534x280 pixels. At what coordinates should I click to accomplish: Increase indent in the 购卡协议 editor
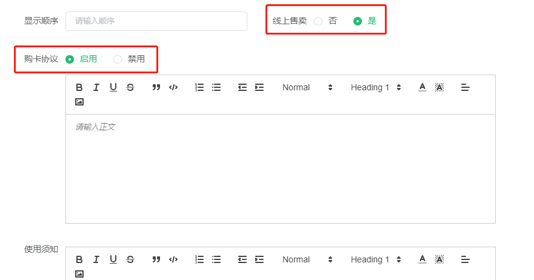tap(259, 87)
